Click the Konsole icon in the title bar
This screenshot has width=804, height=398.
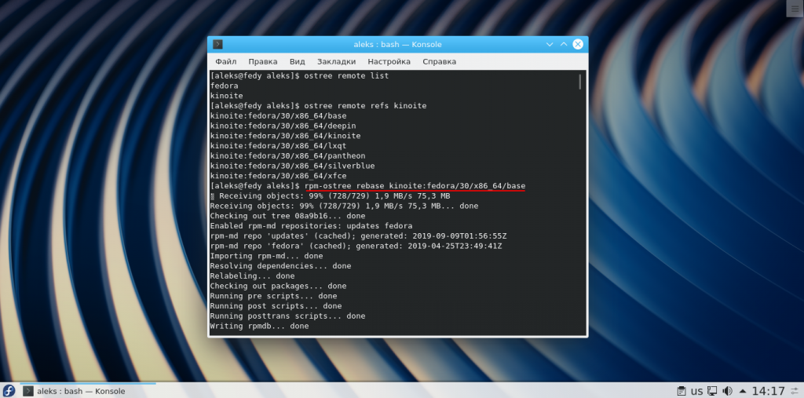tap(217, 45)
